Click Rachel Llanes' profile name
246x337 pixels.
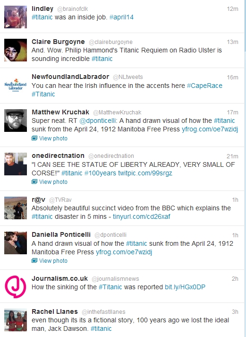coord(55,311)
